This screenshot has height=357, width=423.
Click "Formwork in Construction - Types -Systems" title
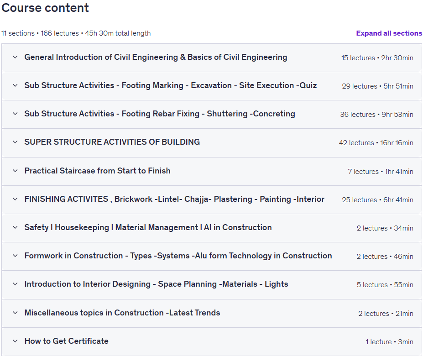tap(178, 256)
